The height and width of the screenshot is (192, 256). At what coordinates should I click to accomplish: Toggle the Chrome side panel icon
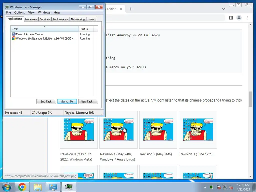(231, 18)
